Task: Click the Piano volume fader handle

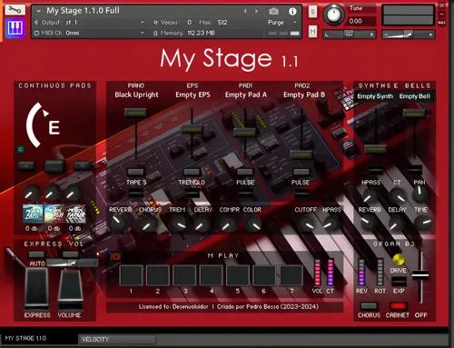Action: (x=136, y=113)
